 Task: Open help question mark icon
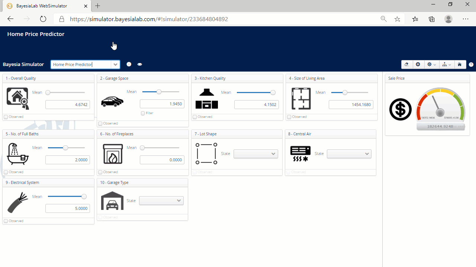pos(471,65)
